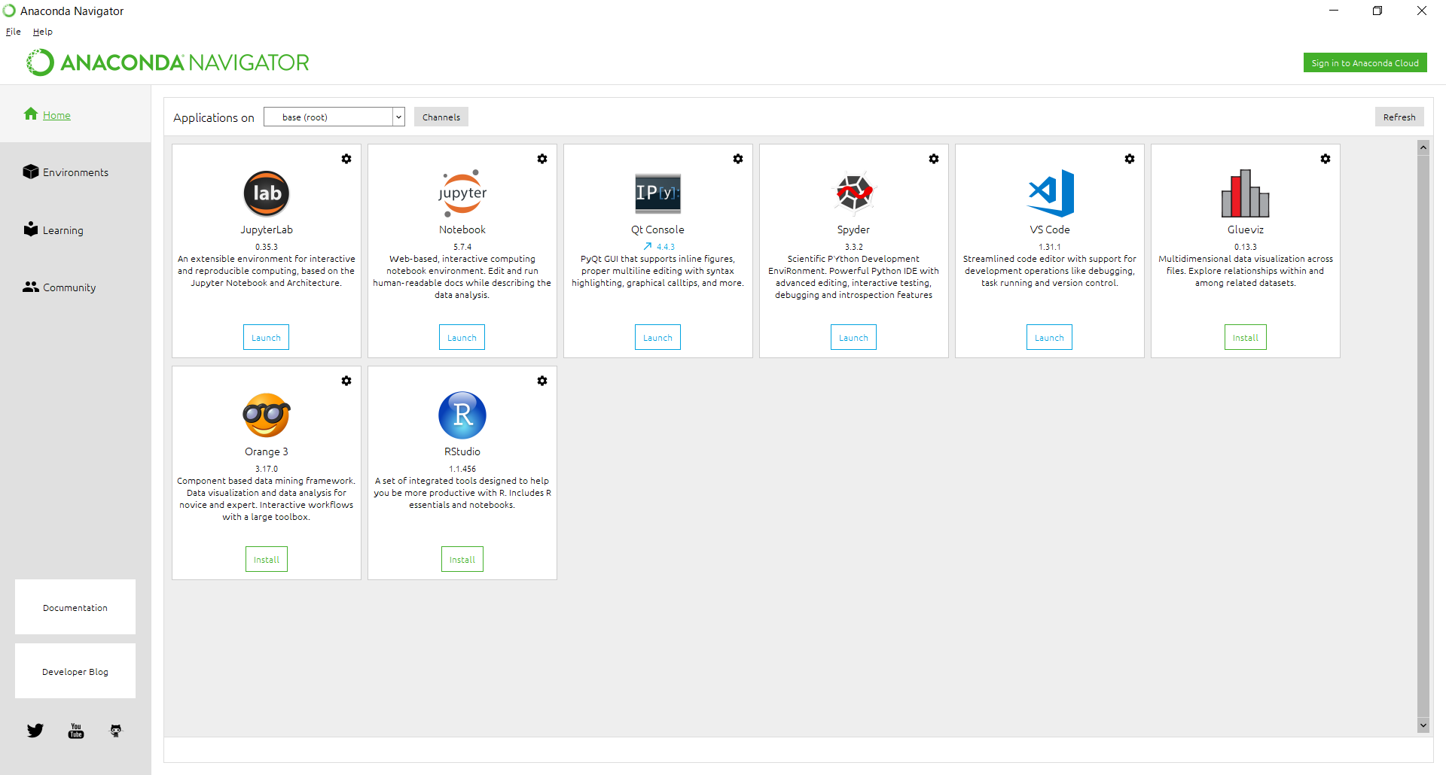1446x775 pixels.
Task: Click RStudio version 1.1.456 text
Action: (x=462, y=469)
